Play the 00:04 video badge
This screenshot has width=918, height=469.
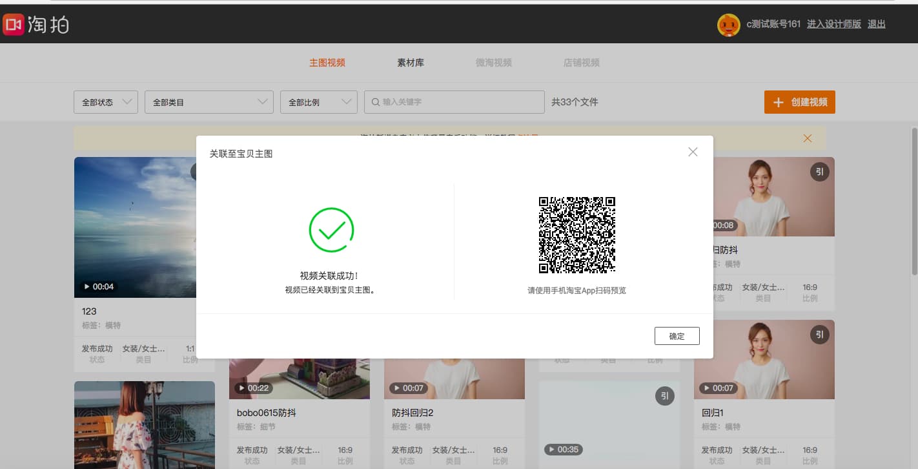click(x=98, y=286)
